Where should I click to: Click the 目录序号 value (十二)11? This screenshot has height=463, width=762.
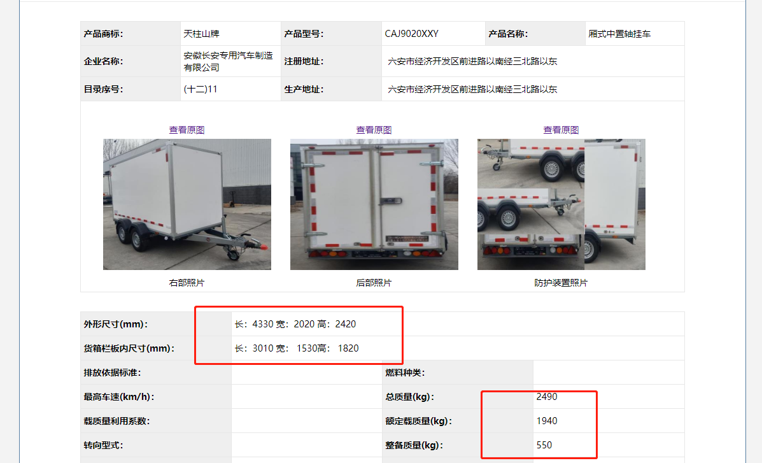tap(201, 89)
